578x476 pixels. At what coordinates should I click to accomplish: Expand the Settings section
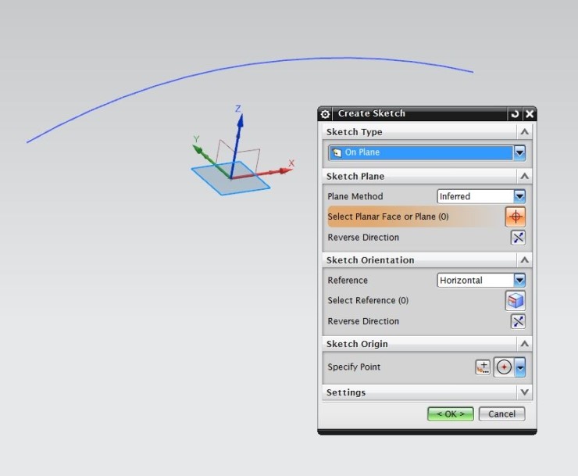pyautogui.click(x=524, y=392)
